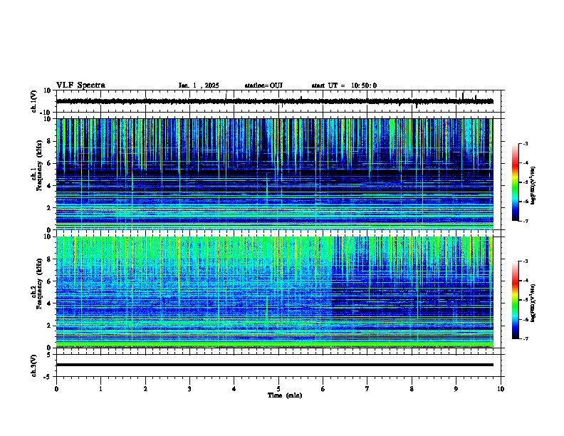Select the ch.2 spectrogram panel

275,292
